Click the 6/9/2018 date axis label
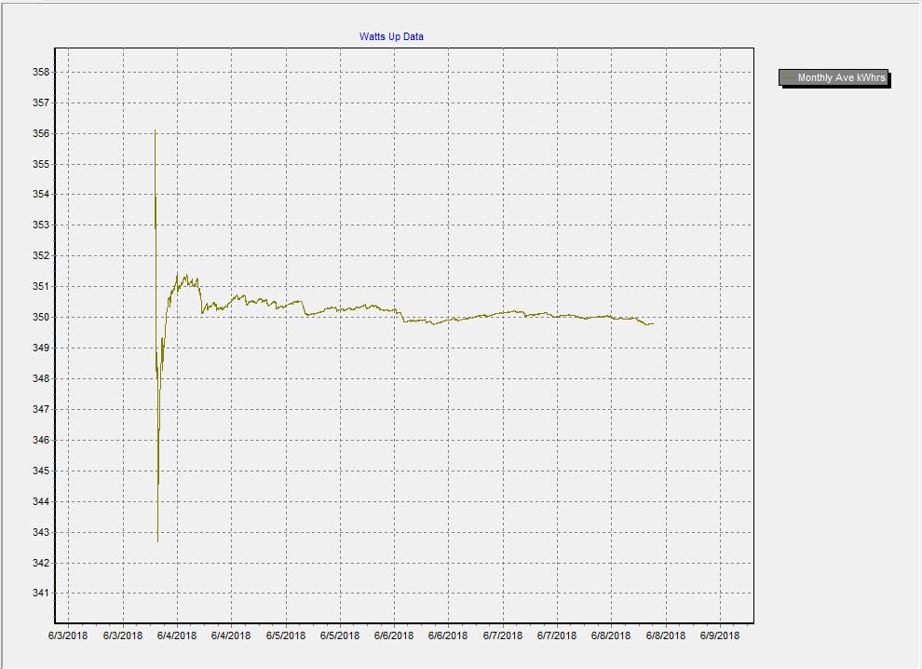Viewport: 922px width, 669px height. (x=720, y=635)
